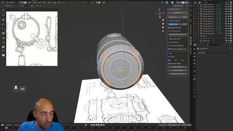The height and width of the screenshot is (131, 233).
Task: Click the select box tool at toolbar top
Action: [3, 11]
